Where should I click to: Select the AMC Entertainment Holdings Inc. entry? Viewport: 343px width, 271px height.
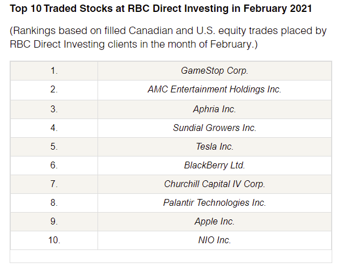215,90
